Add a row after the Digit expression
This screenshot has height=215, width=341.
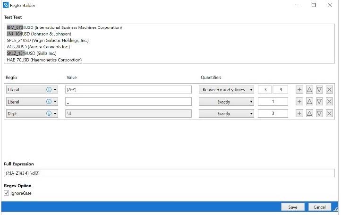click(x=299, y=113)
